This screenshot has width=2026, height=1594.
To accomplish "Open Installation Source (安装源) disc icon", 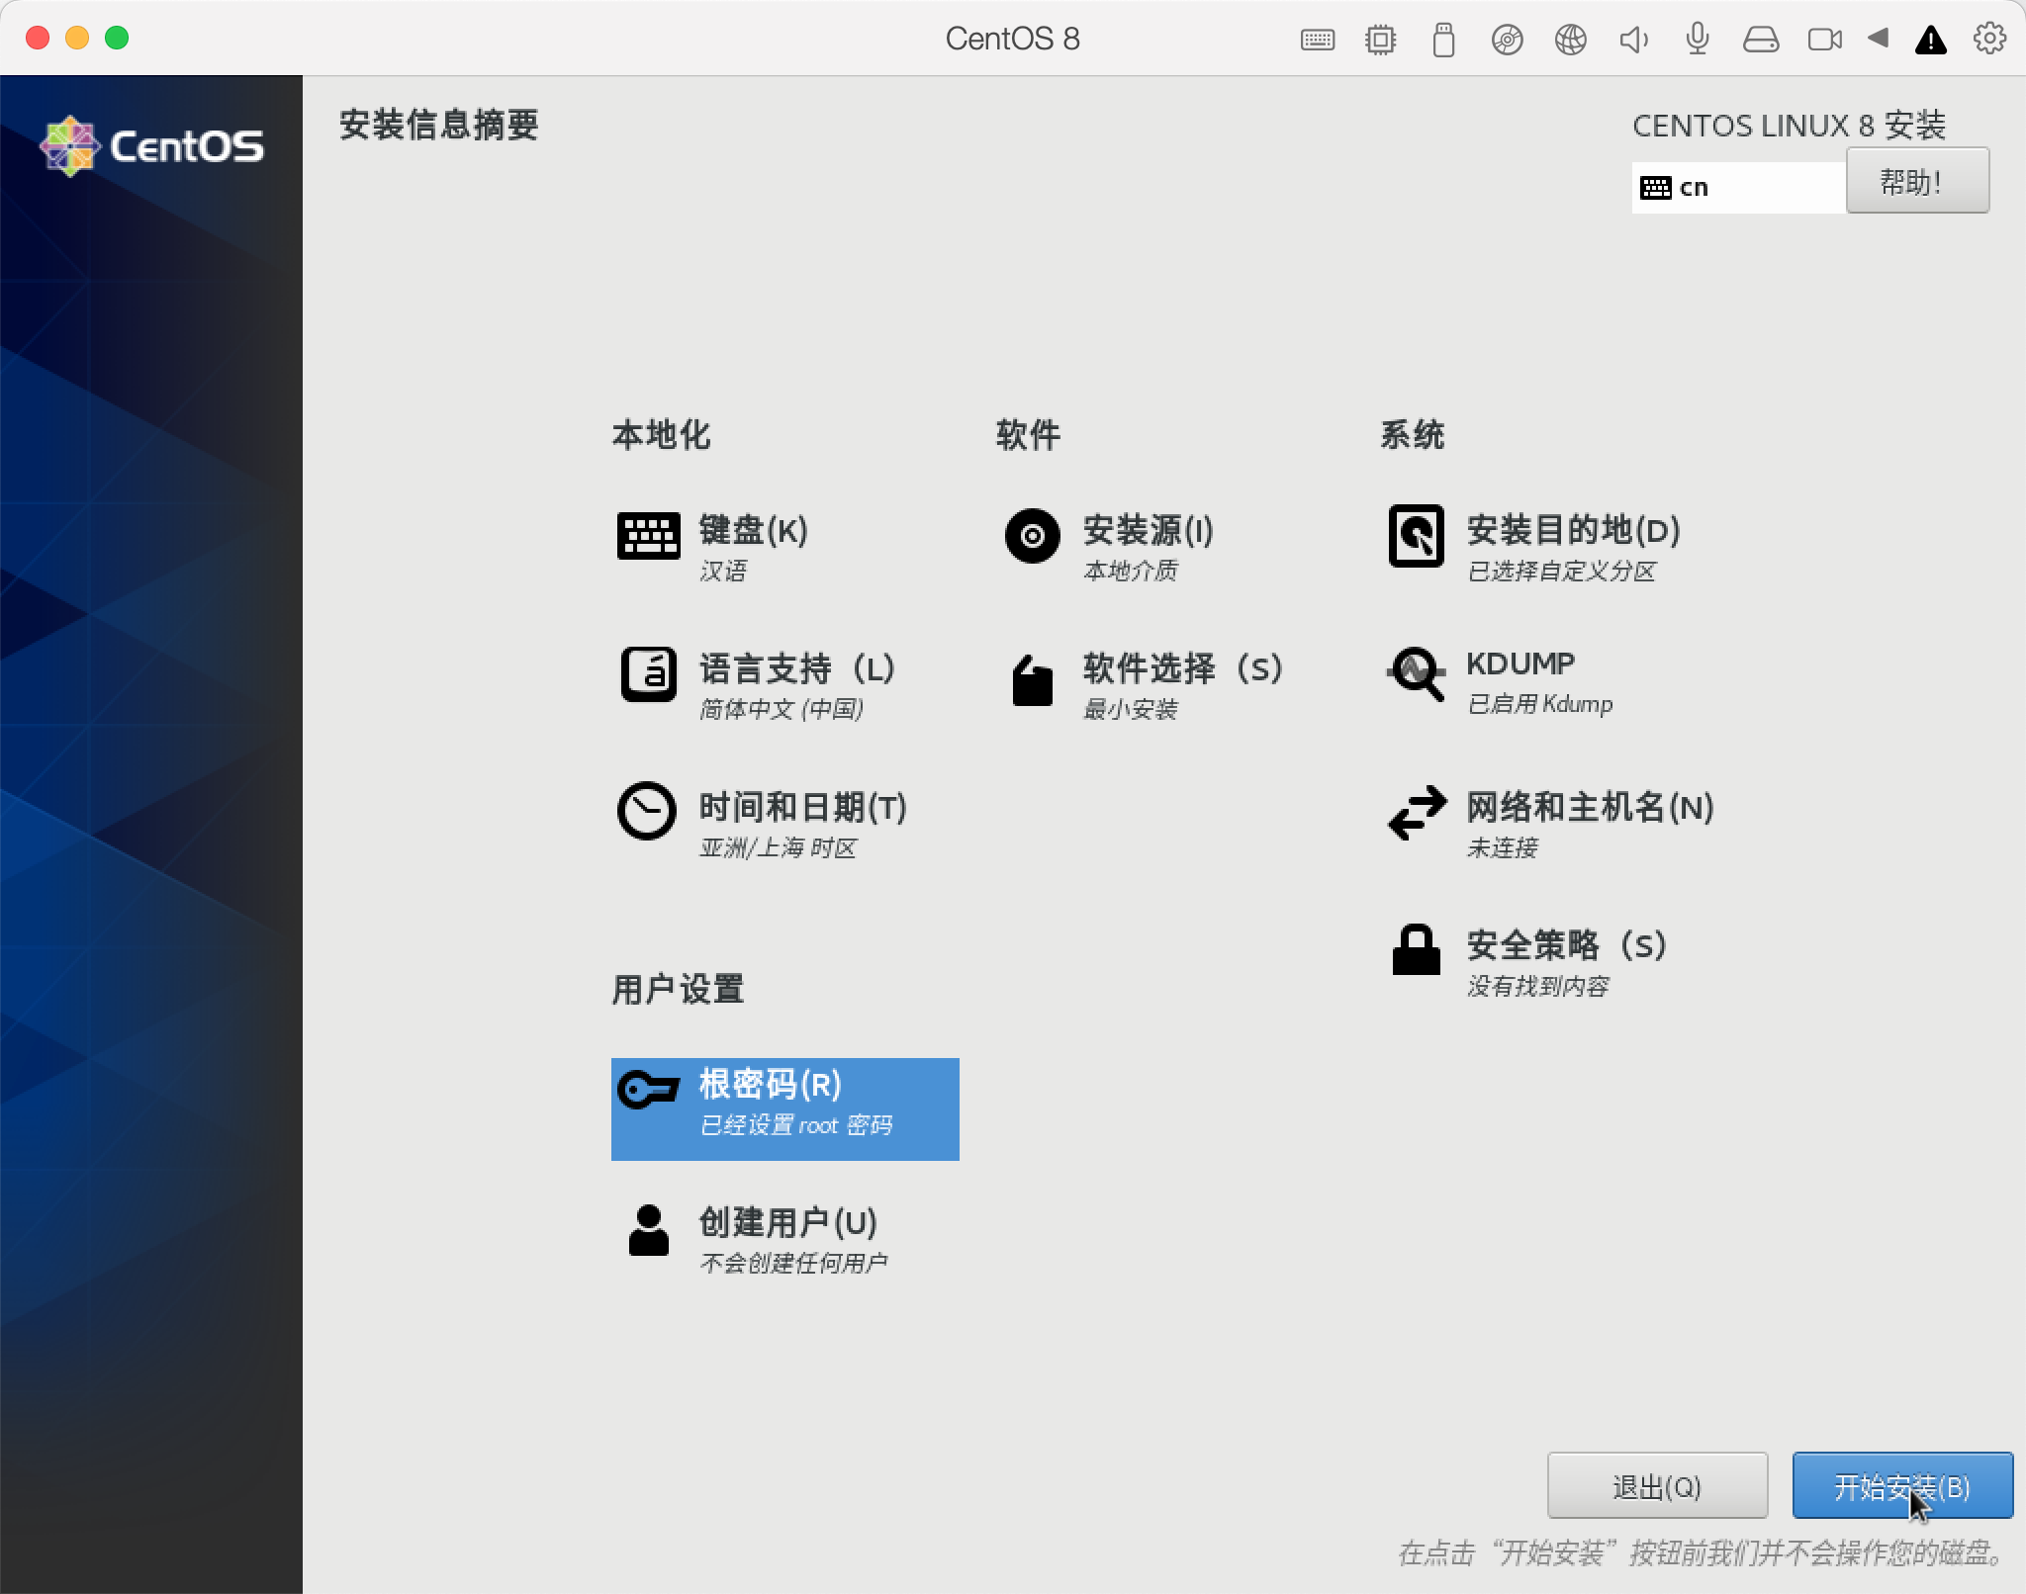I will (1032, 536).
